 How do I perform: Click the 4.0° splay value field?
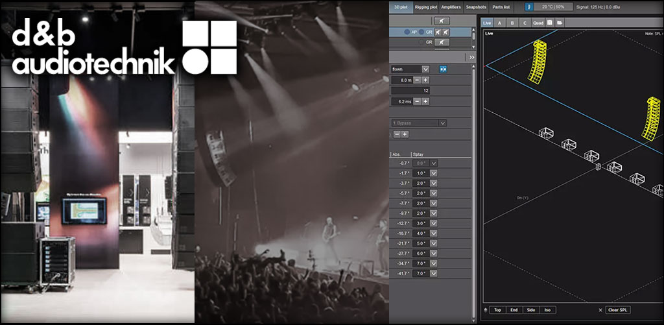point(421,234)
